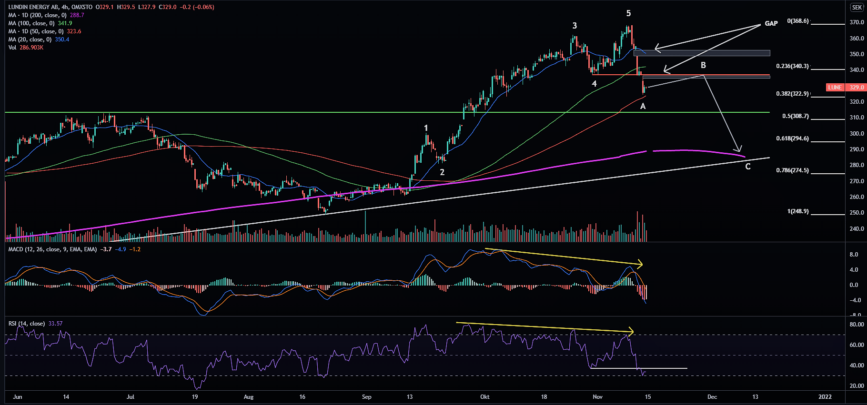Select the GAP text annotation
Viewport: 867px width, 405px height.
[x=771, y=23]
